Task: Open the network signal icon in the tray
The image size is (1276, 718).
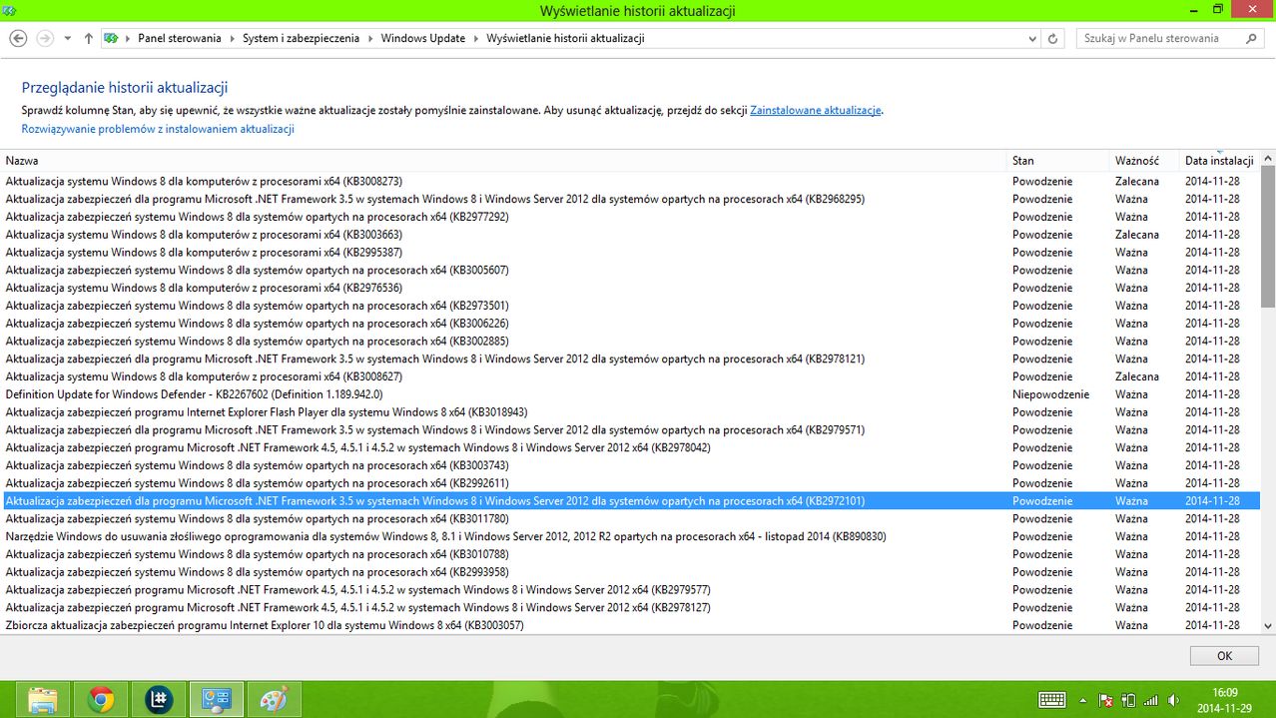Action: 1150,700
